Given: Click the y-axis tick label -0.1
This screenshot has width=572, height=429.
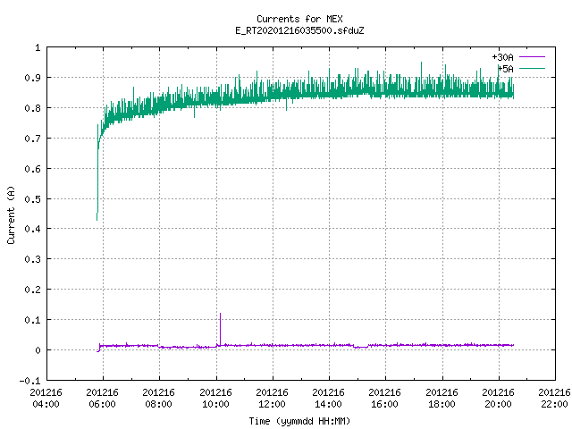Looking at the screenshot, I should click(29, 381).
